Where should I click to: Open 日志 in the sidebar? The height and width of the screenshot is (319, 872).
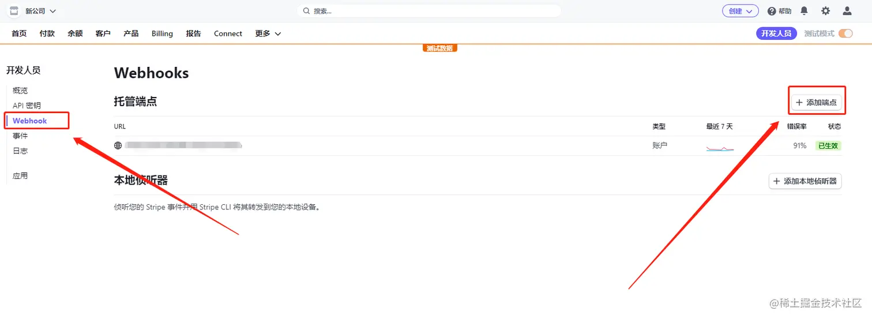point(20,151)
